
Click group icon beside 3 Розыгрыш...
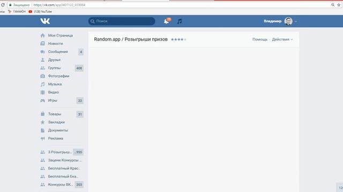point(43,152)
